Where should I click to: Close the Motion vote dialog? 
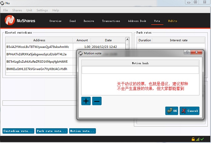[x=197, y=52]
